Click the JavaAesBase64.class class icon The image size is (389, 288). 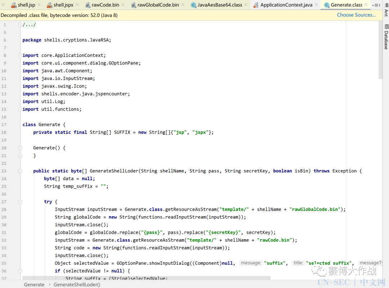(x=193, y=5)
